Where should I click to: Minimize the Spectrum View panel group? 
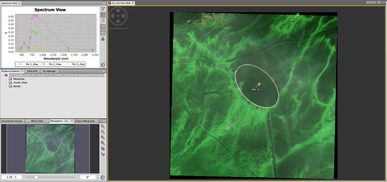pyautogui.click(x=104, y=3)
